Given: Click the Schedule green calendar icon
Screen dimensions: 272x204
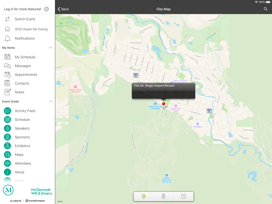Looking at the screenshot, I should coord(7,119).
